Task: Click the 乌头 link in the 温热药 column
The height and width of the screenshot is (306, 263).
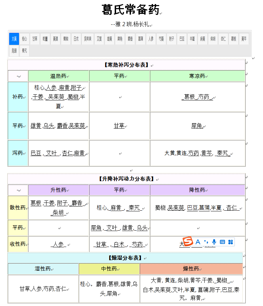Action: tap(49, 126)
